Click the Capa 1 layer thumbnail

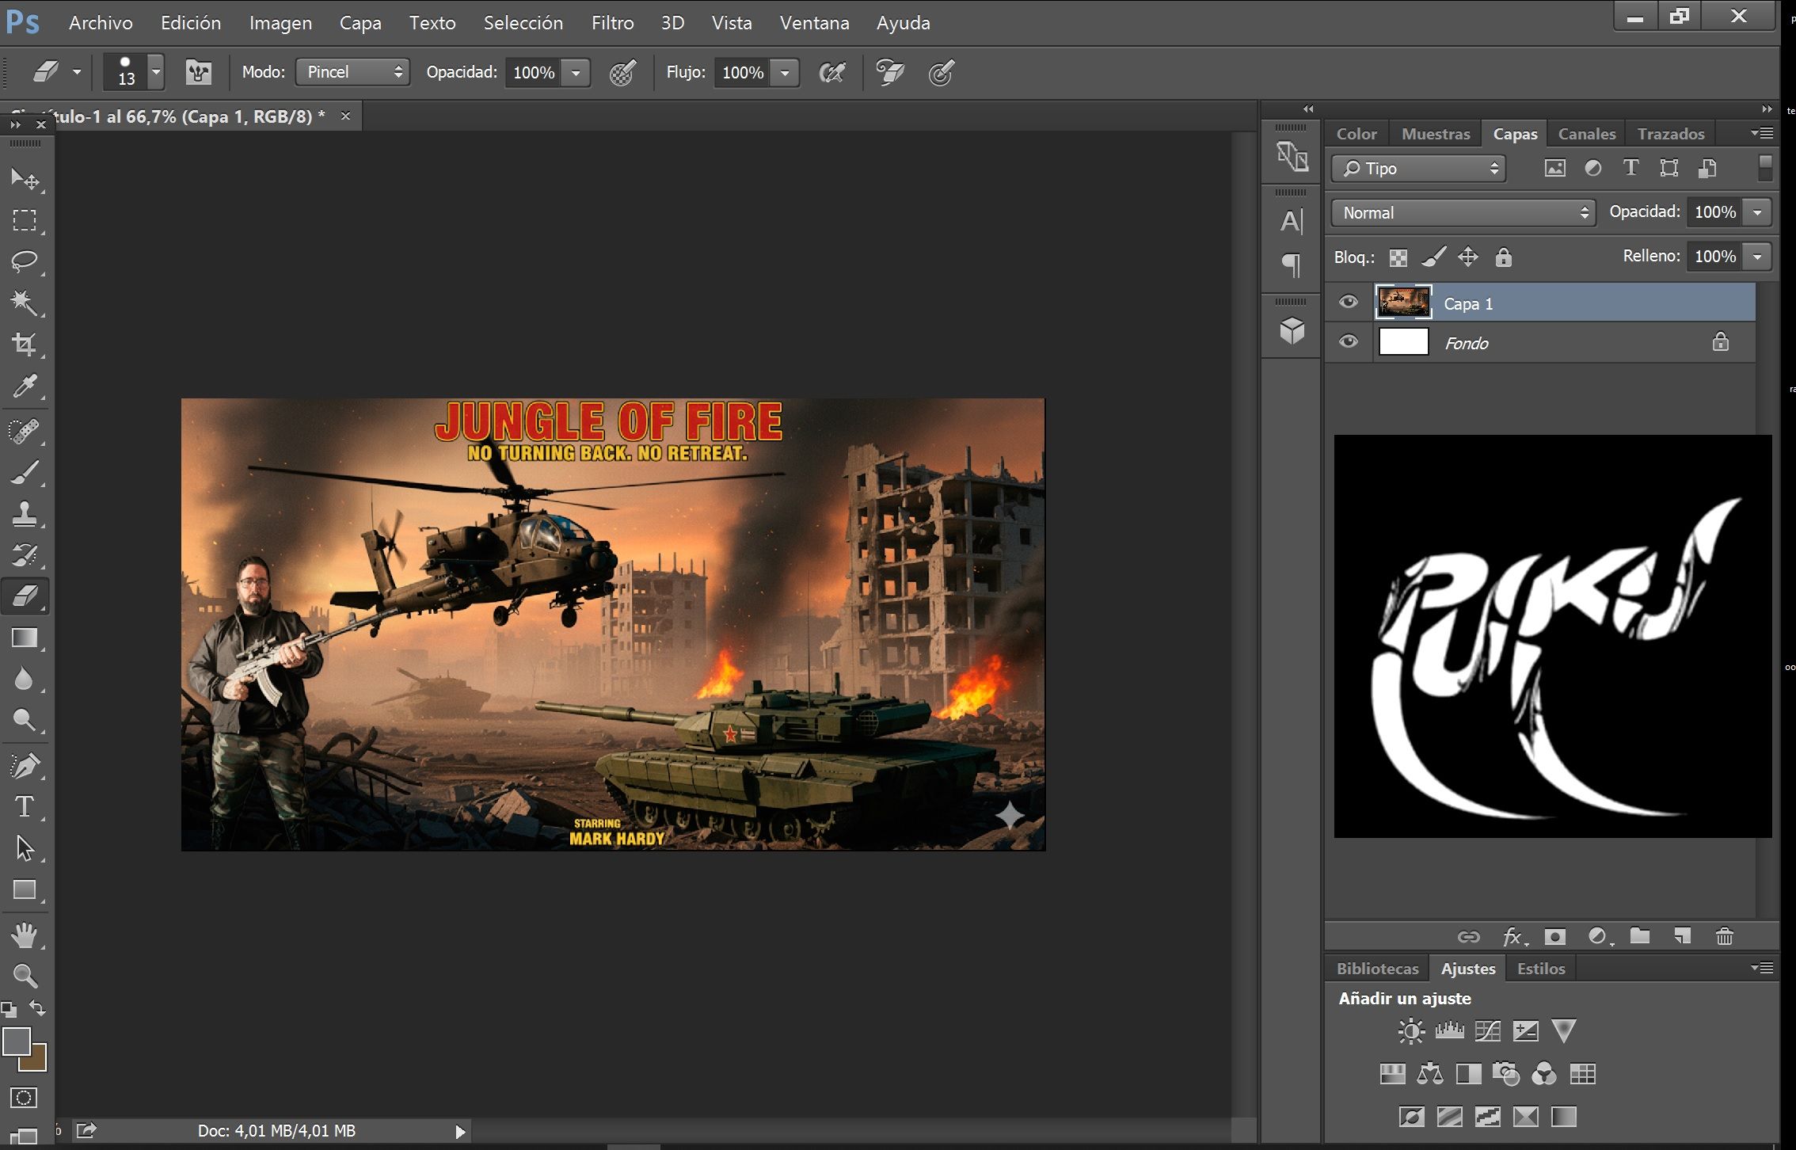click(1403, 303)
